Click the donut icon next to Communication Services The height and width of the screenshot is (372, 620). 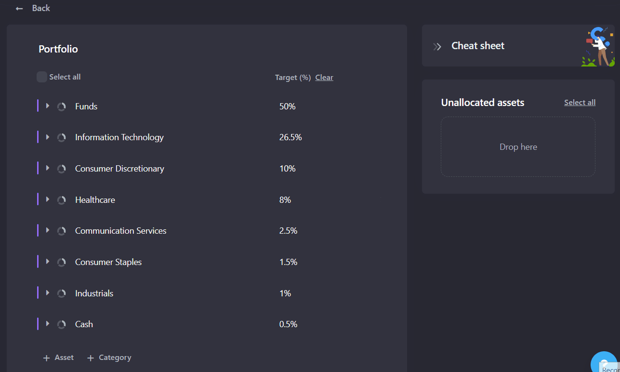[61, 230]
